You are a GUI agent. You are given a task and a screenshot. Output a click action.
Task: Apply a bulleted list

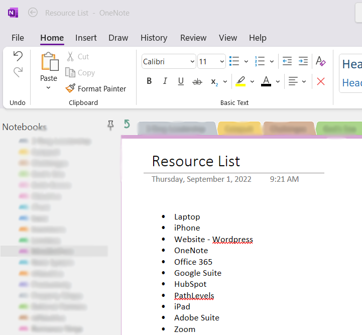[x=234, y=61]
